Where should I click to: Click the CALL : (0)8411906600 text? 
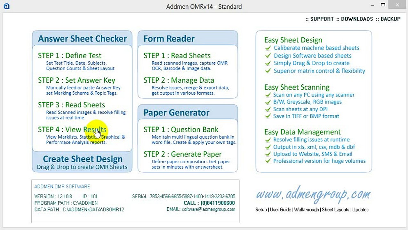(x=209, y=203)
